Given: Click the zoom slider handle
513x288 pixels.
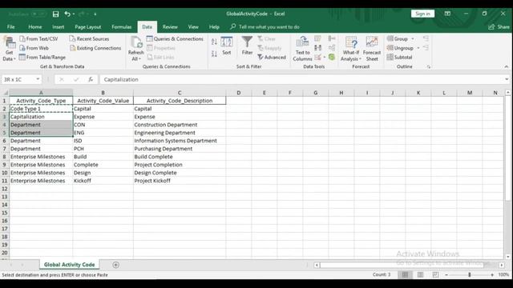Looking at the screenshot, I should 470,275.
